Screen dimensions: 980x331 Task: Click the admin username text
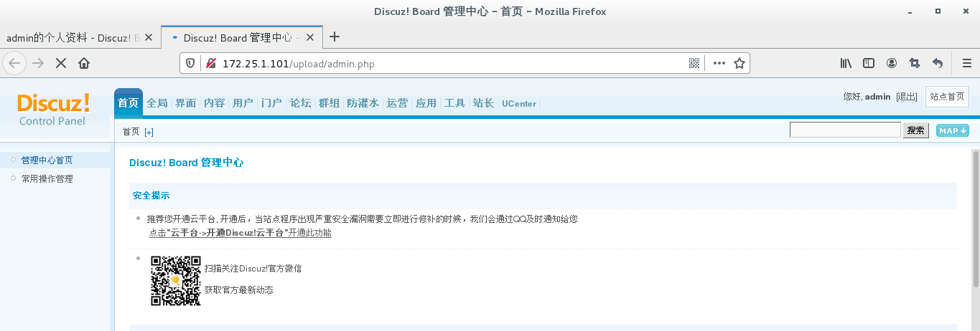coord(877,97)
